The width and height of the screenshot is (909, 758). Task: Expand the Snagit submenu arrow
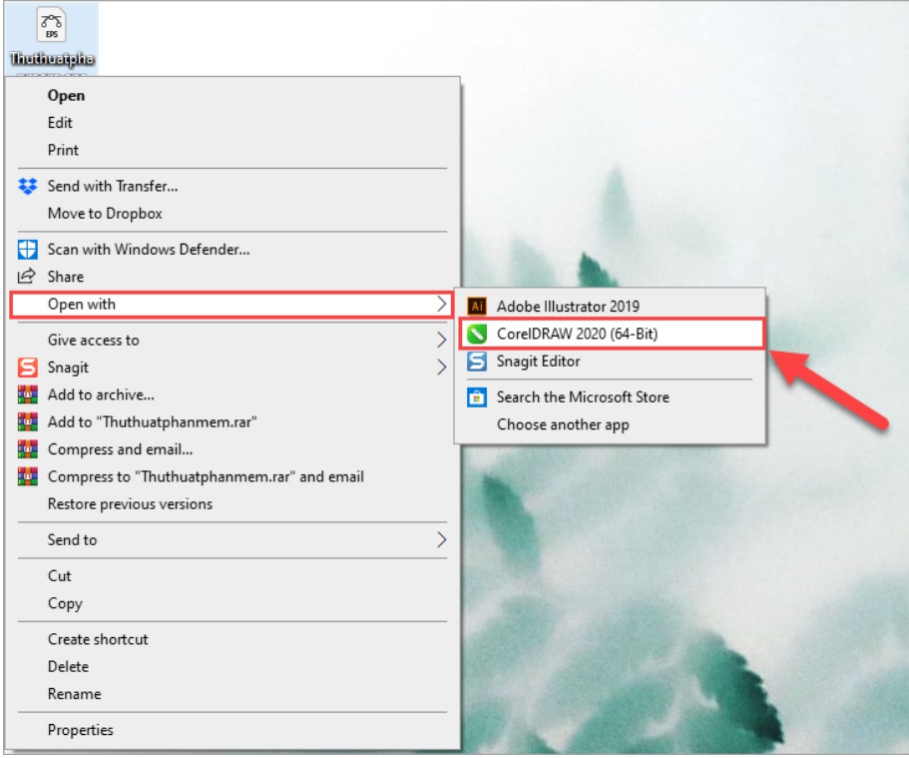441,368
